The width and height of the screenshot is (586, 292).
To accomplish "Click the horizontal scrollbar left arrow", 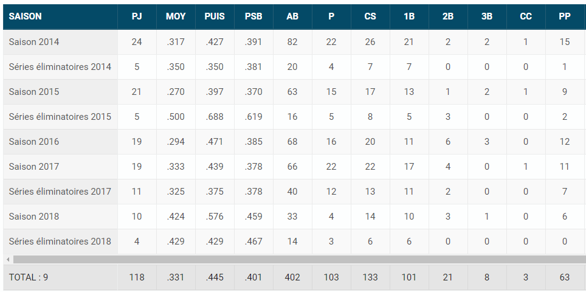I will 8,259.
